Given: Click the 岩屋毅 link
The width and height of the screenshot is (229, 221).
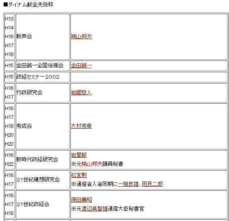Looking at the screenshot, I should click(x=79, y=155).
